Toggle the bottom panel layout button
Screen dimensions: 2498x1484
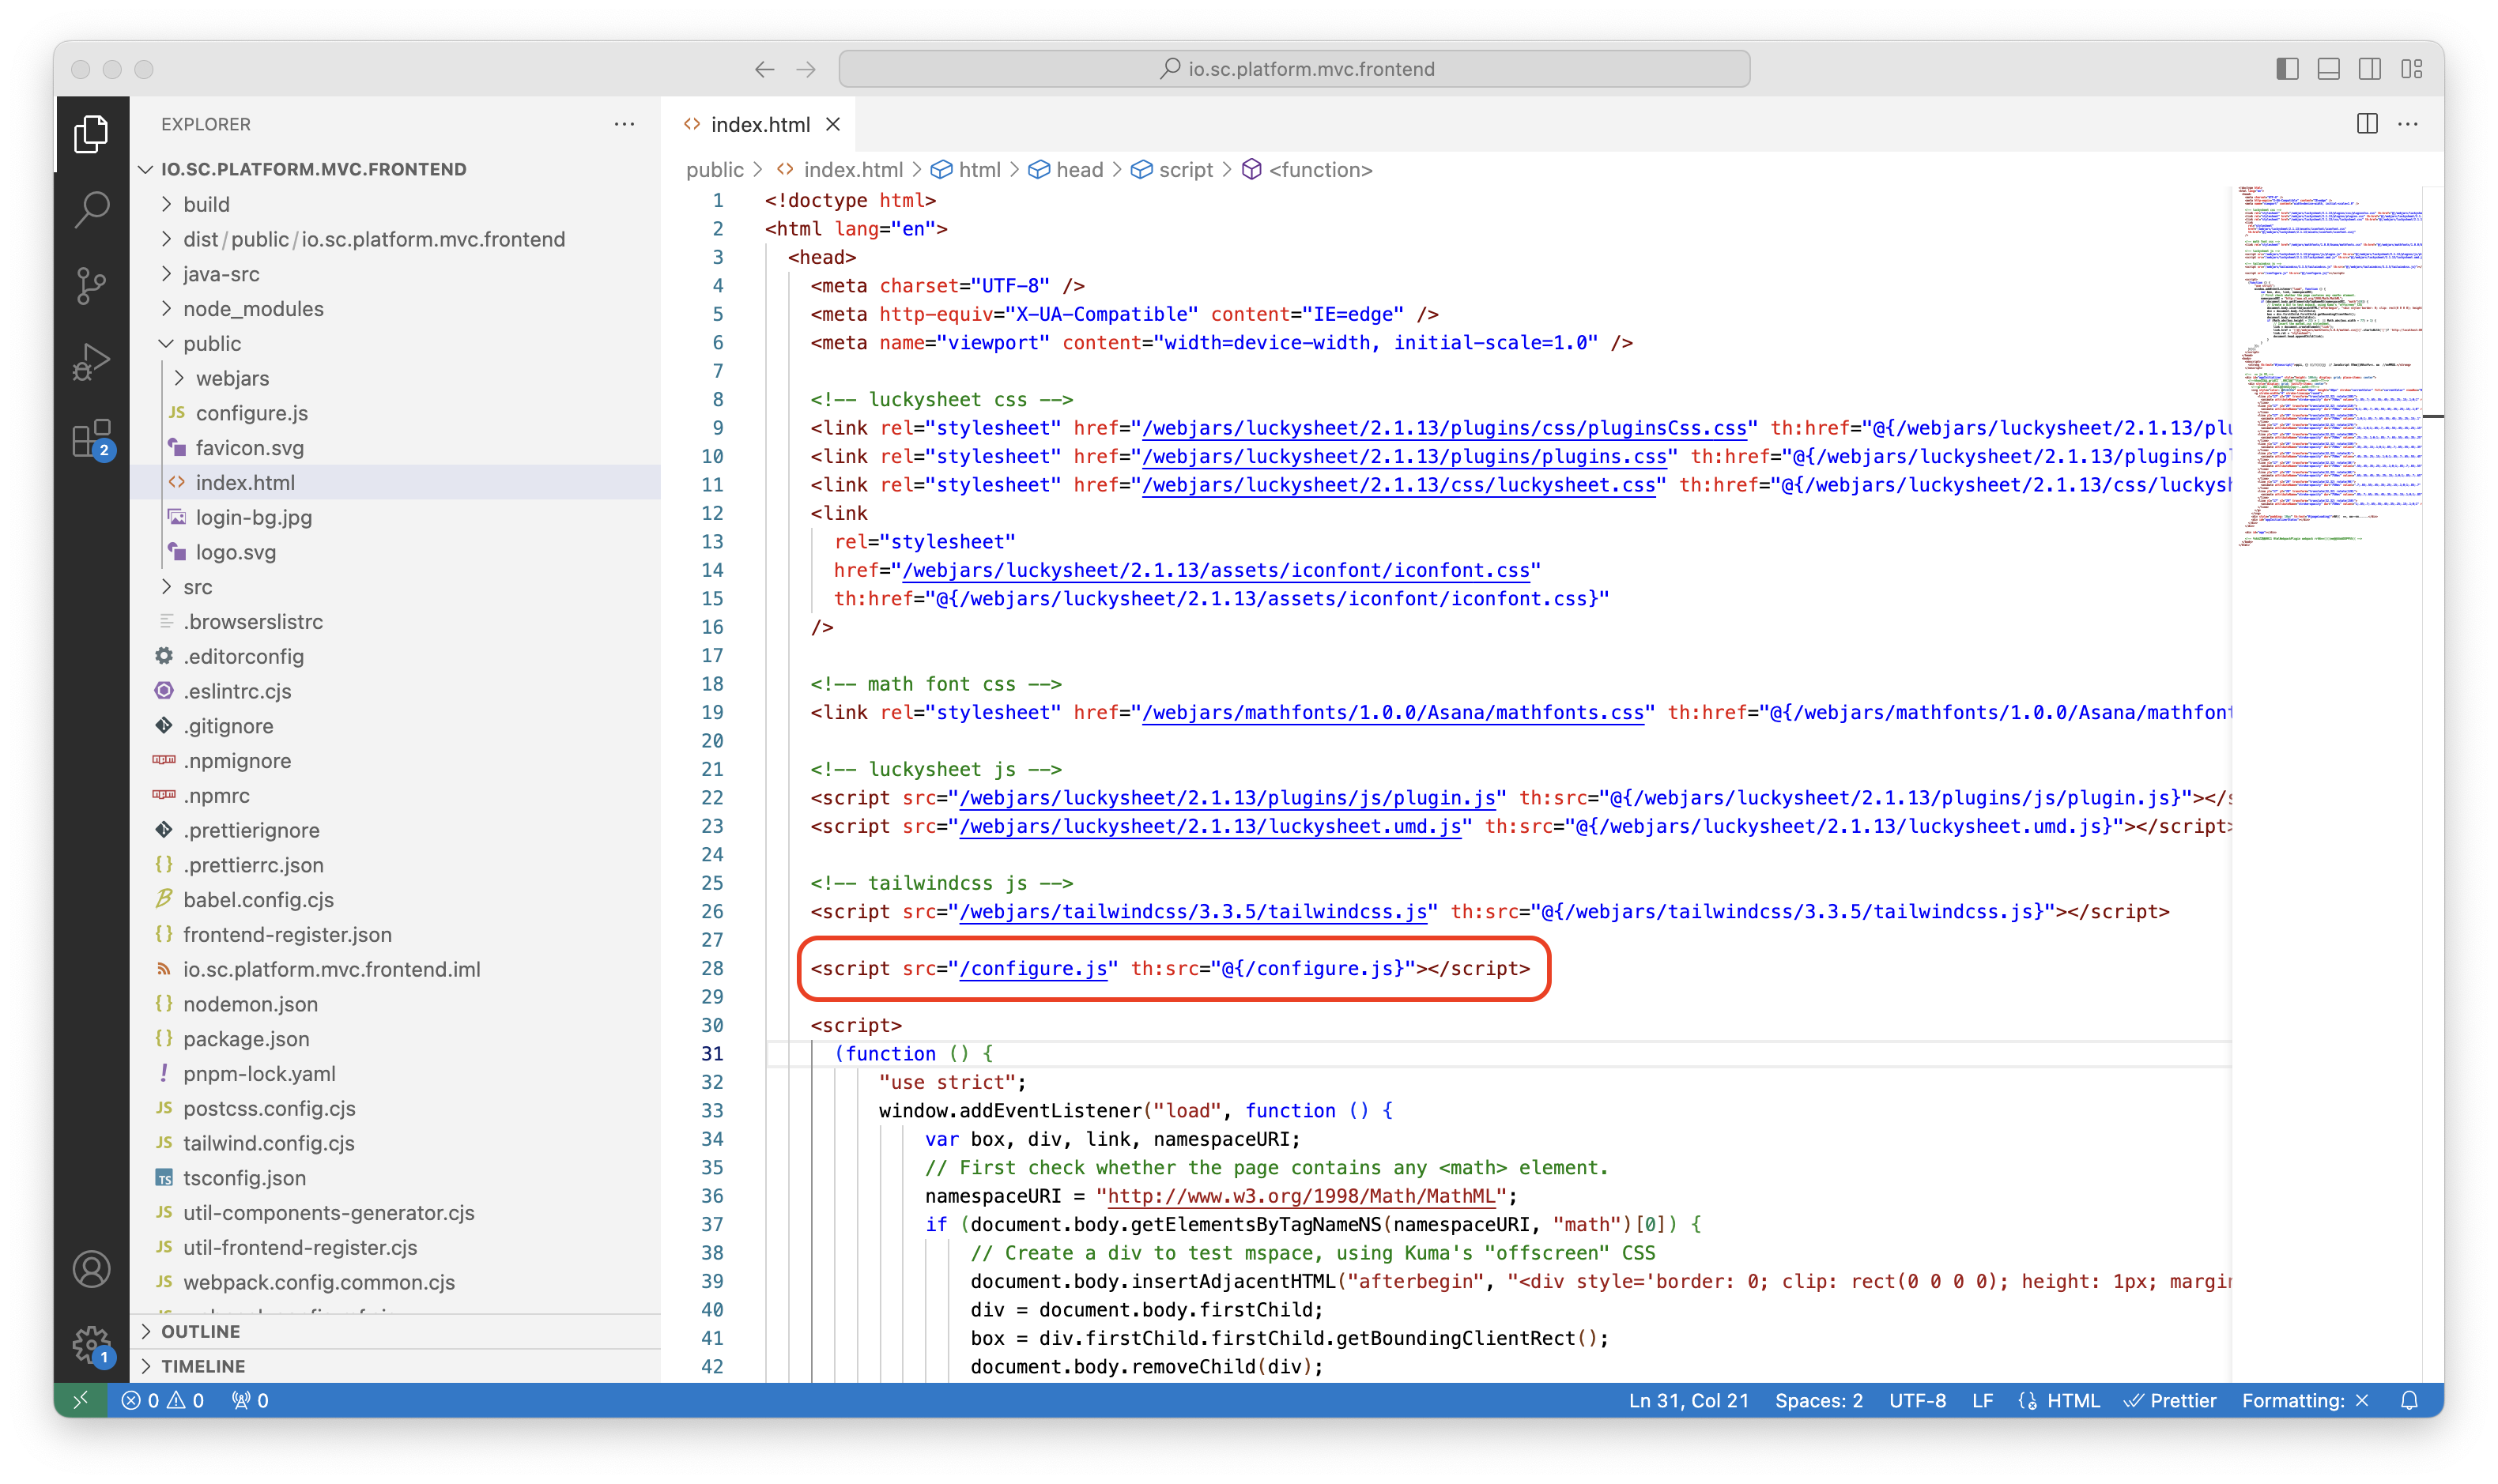[x=2328, y=69]
